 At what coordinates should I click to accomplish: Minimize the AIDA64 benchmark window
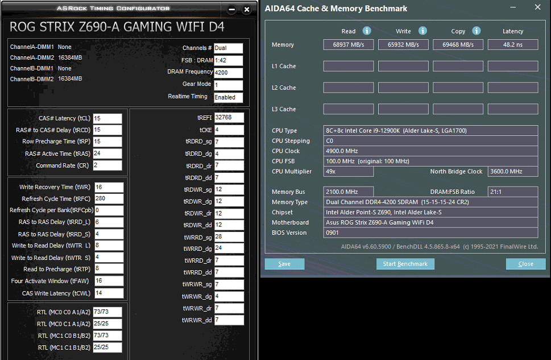point(513,7)
